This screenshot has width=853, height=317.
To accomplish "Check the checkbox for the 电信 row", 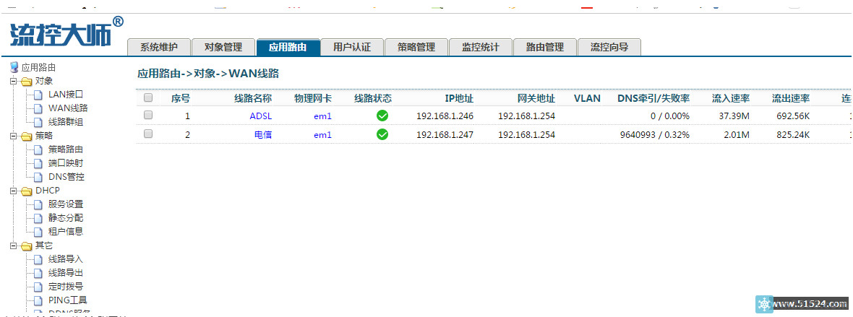I will coord(148,134).
